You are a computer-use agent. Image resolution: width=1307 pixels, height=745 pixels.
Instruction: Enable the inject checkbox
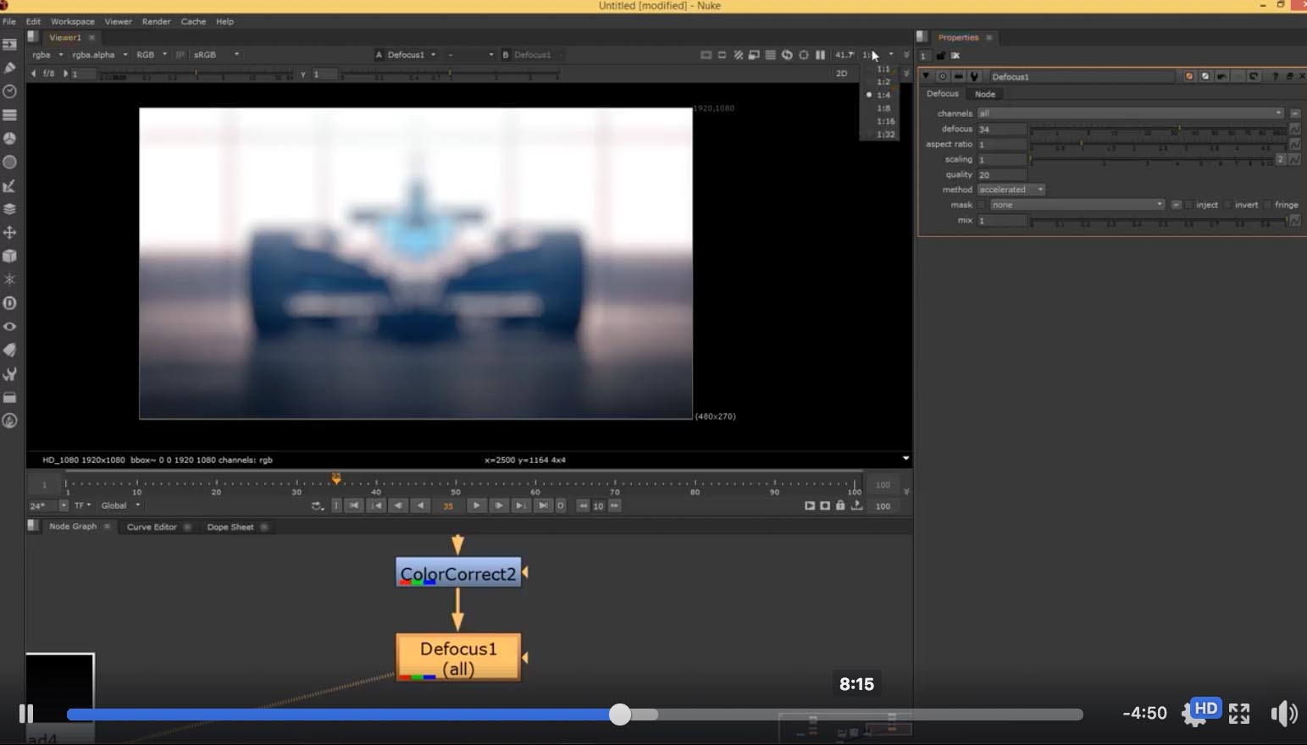[1189, 205]
